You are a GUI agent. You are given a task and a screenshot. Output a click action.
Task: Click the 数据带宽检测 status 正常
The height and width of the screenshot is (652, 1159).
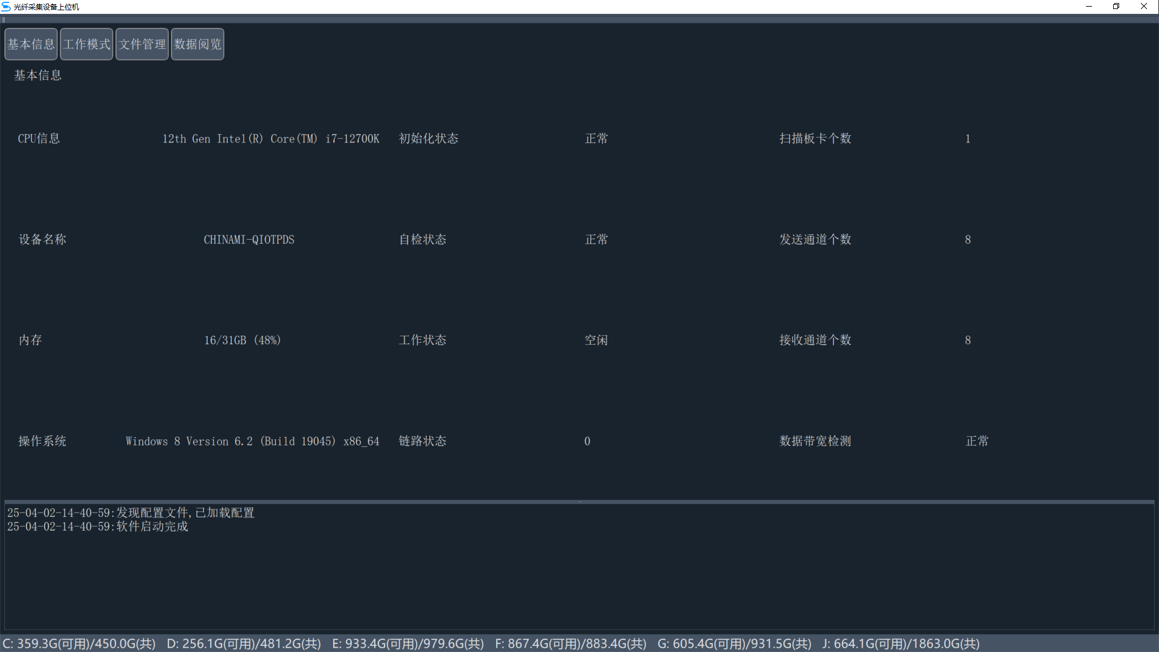click(x=977, y=441)
